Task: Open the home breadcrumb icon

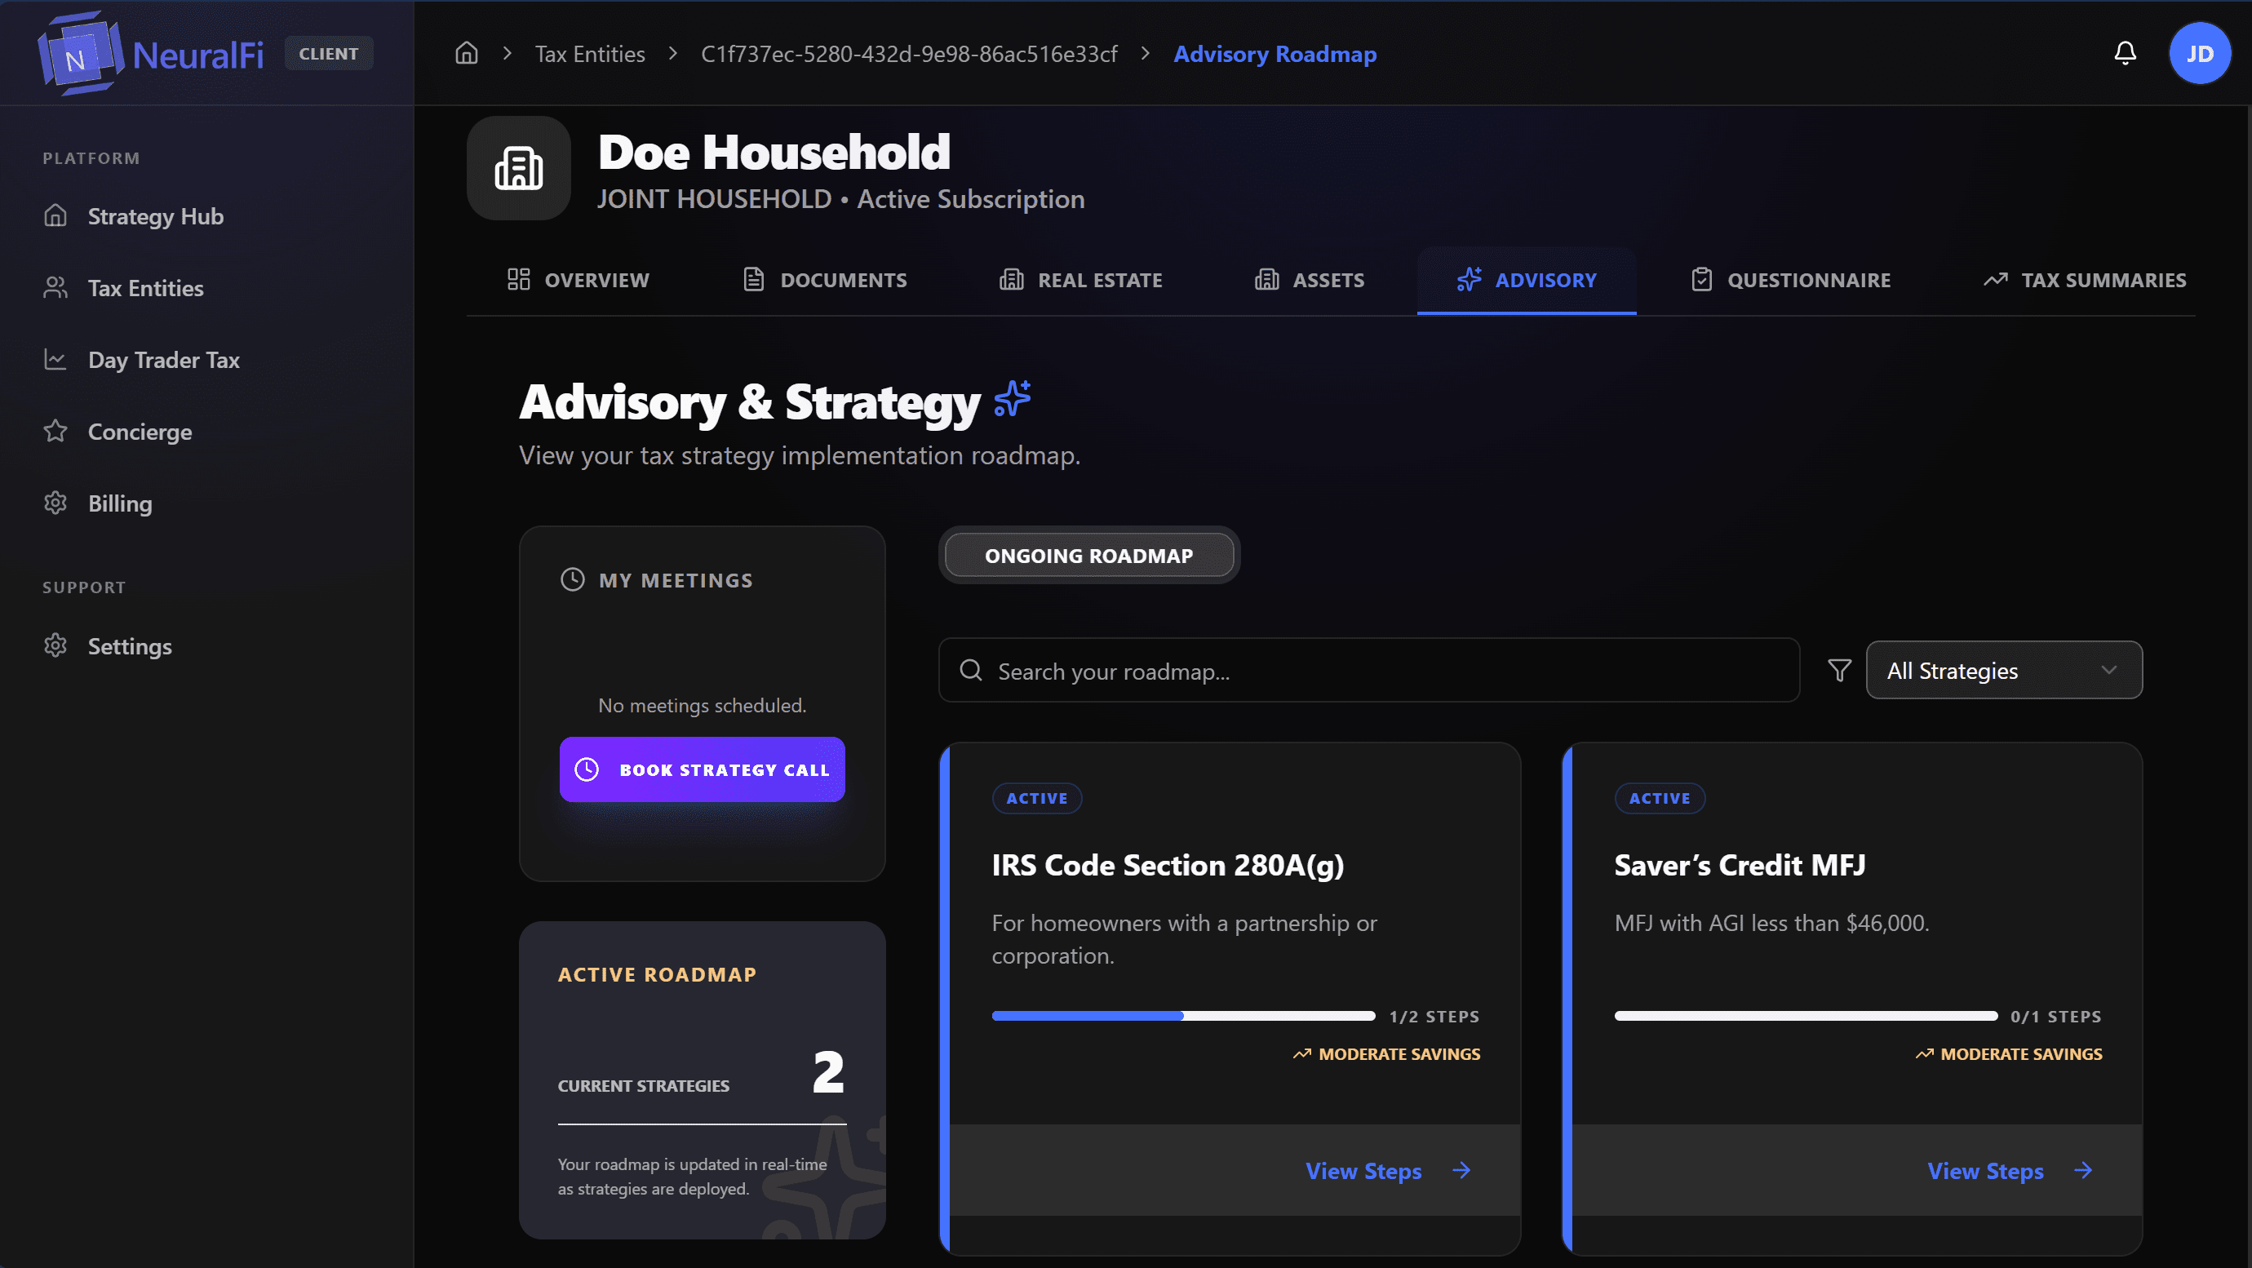Action: click(x=467, y=53)
